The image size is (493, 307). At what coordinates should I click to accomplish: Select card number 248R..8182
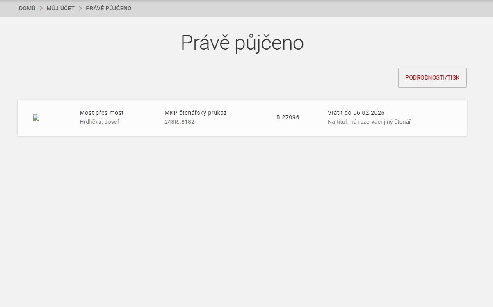click(179, 122)
